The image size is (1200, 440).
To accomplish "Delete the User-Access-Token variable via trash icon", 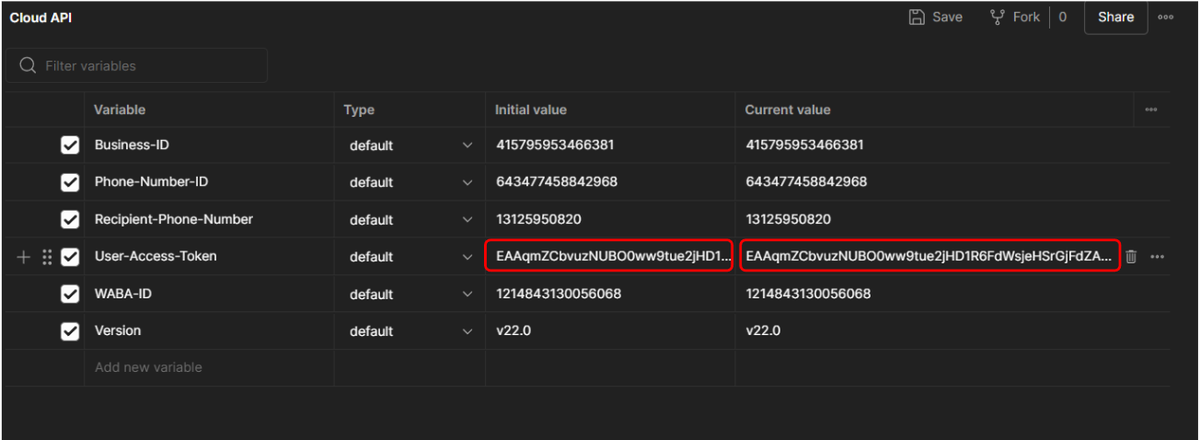I will tap(1132, 257).
